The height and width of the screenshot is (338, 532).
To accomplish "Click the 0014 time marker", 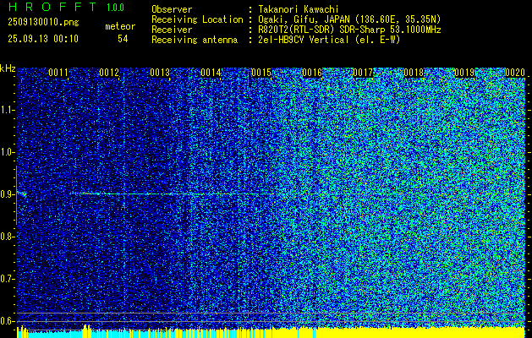I will (x=211, y=73).
